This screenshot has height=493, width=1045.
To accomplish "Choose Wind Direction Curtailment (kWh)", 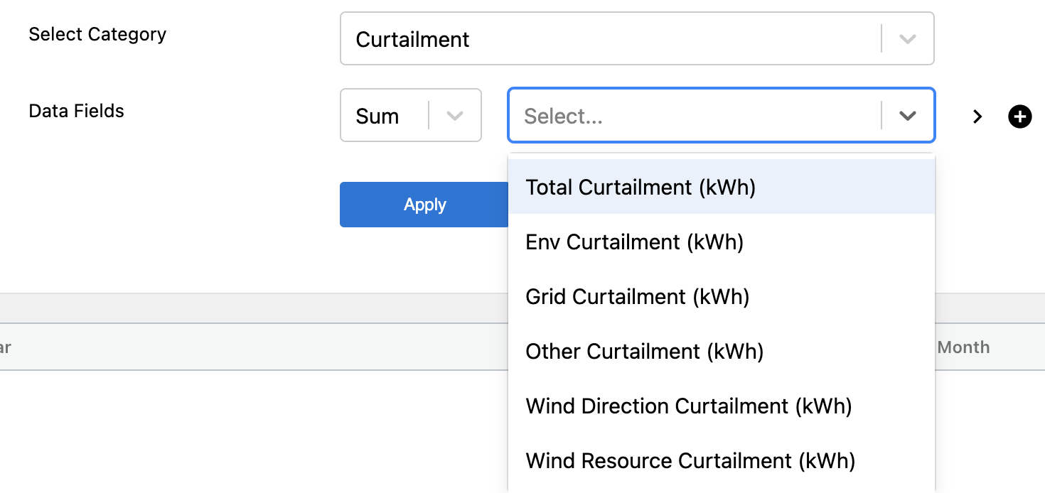I will pyautogui.click(x=688, y=406).
